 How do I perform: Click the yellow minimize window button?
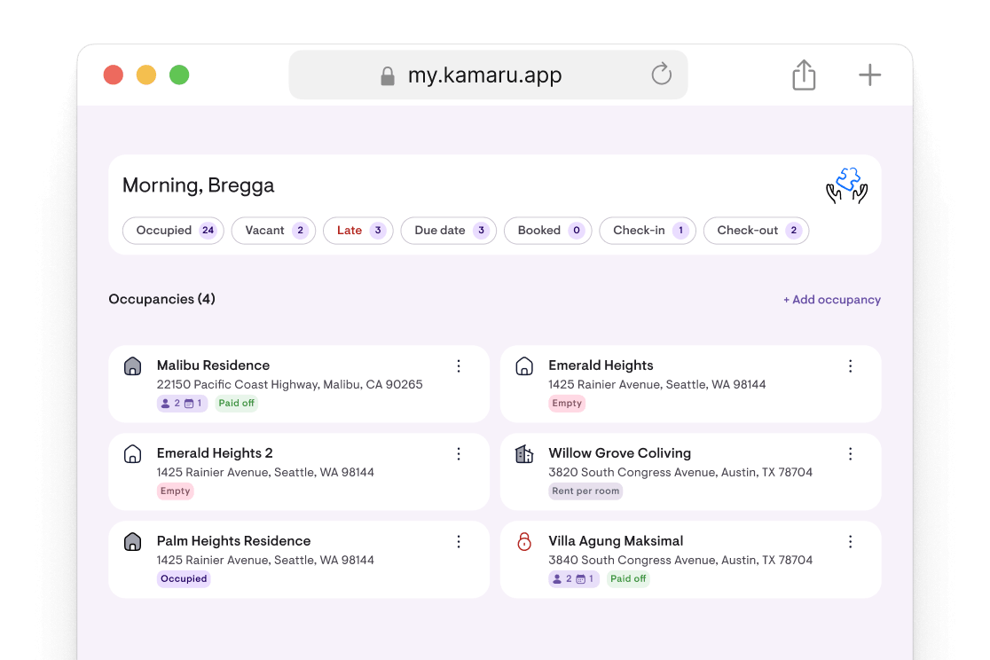click(x=145, y=75)
